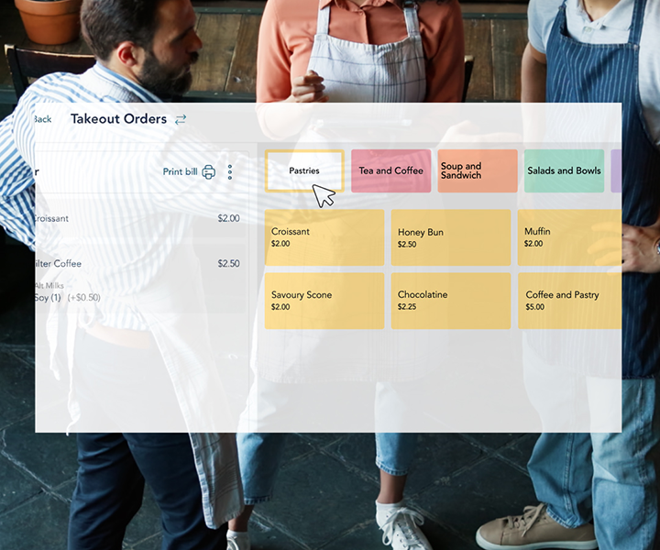Choose the Salads and Bowls category
Viewport: 660px width, 550px height.
click(x=564, y=170)
